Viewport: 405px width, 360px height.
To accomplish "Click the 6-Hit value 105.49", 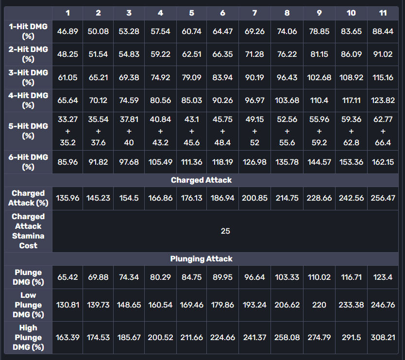I will (x=160, y=162).
